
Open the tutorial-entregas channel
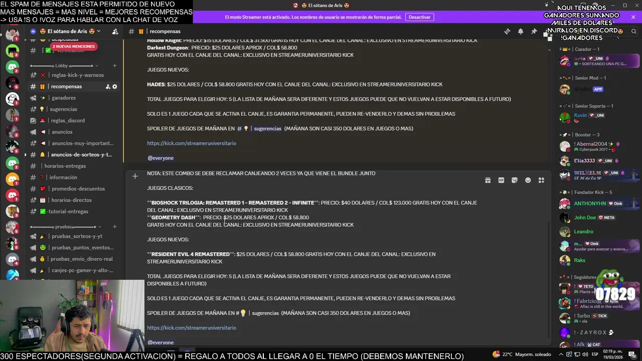click(73, 212)
